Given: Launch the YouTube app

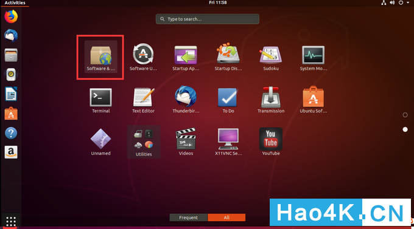Looking at the screenshot, I should 271,142.
